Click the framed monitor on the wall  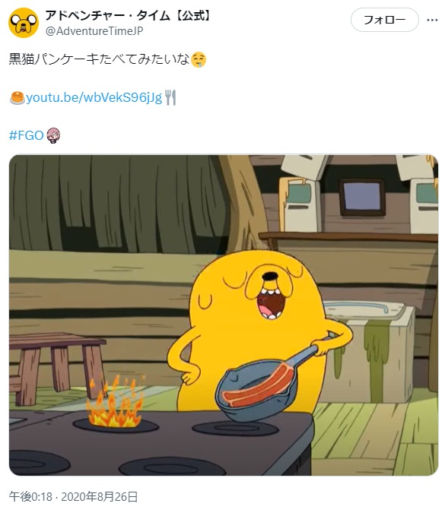click(362, 197)
